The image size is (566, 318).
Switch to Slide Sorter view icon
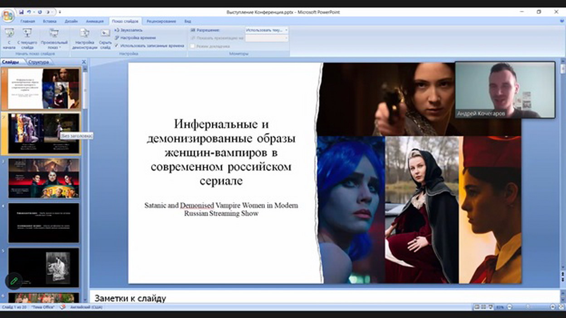tap(483, 307)
